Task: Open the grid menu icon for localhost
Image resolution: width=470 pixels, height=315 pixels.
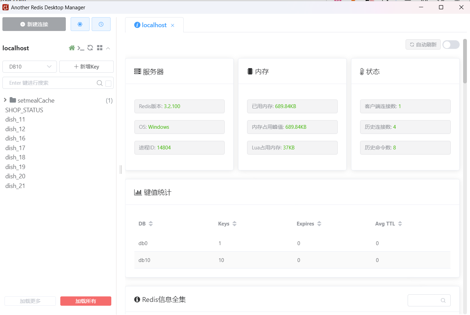Action: [100, 48]
